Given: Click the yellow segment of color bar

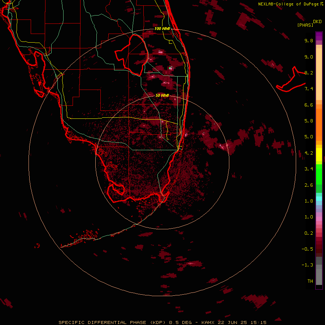Looking at the screenshot, I should pos(319,155).
